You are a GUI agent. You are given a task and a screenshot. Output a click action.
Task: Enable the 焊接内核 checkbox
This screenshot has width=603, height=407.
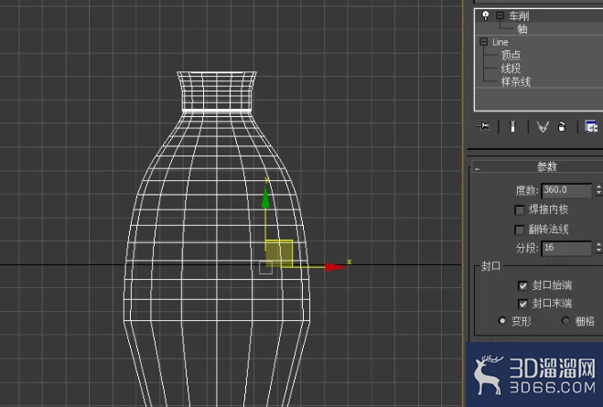[519, 209]
